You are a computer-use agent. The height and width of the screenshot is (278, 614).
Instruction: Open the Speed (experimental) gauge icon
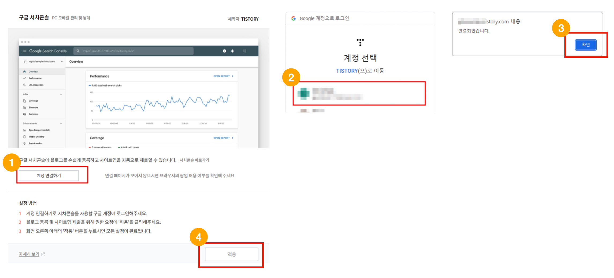pyautogui.click(x=24, y=130)
